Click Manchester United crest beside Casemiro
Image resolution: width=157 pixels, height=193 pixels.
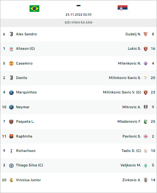tap(11, 63)
